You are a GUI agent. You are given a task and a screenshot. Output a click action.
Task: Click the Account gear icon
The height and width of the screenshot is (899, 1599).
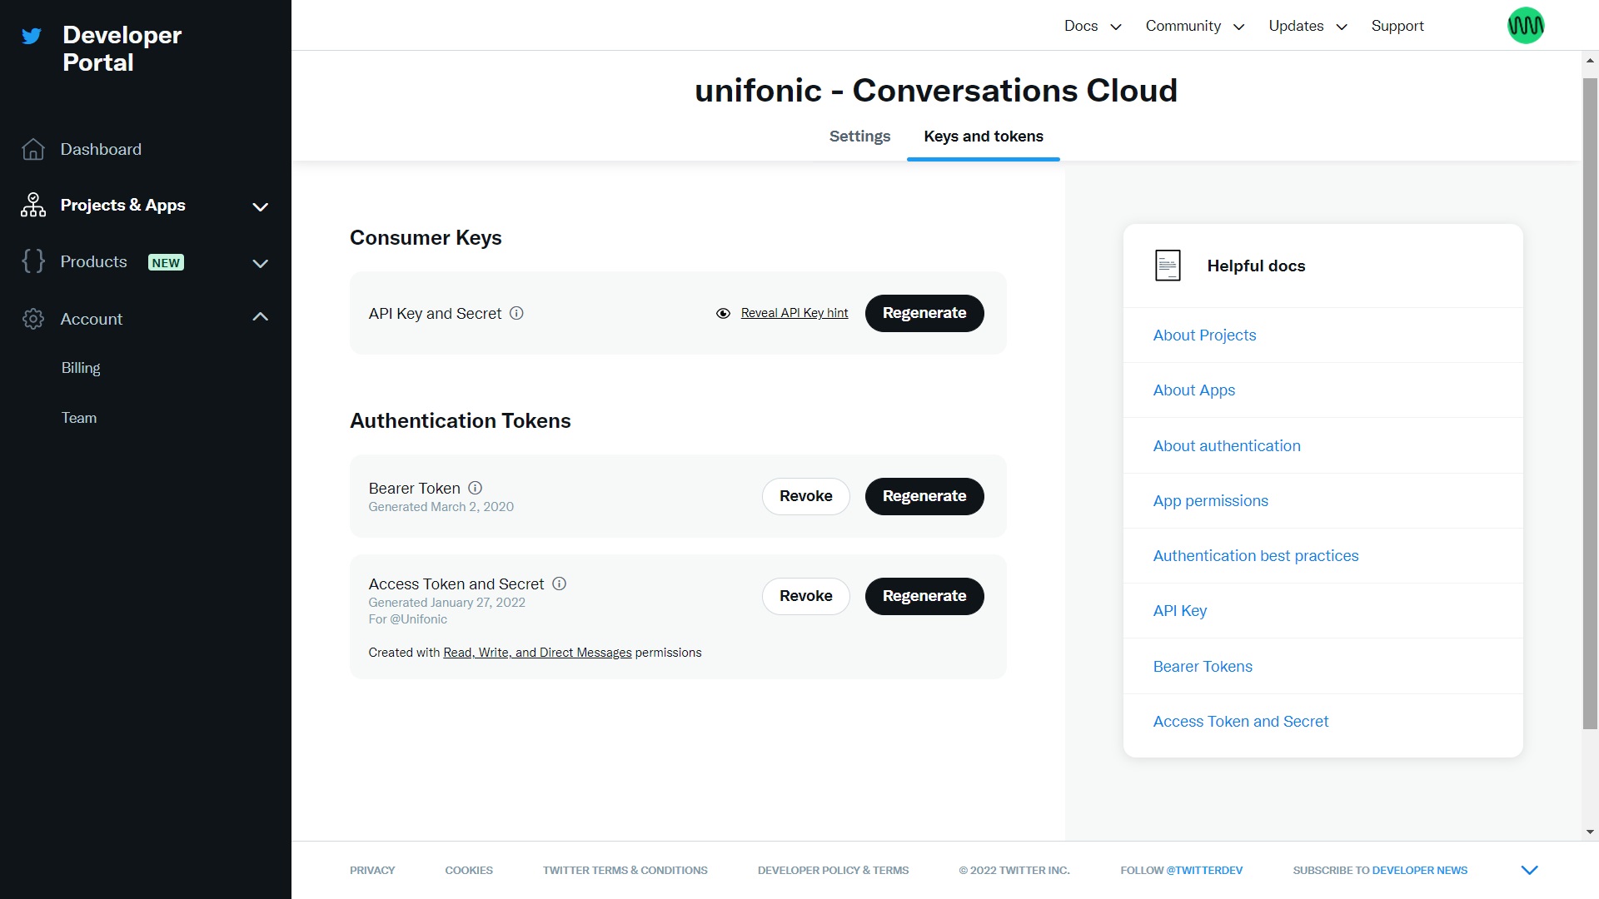click(33, 319)
